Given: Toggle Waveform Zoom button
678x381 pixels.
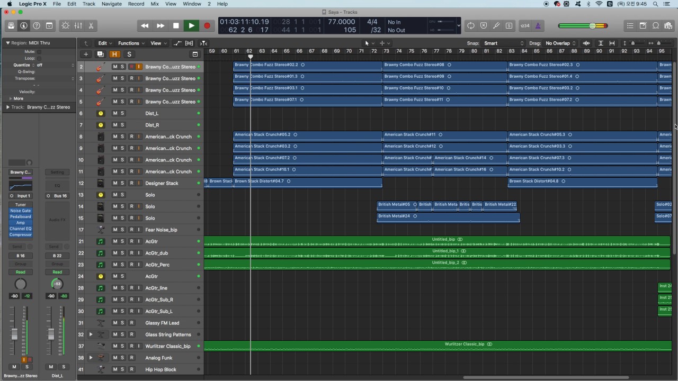Looking at the screenshot, I should click(x=586, y=43).
